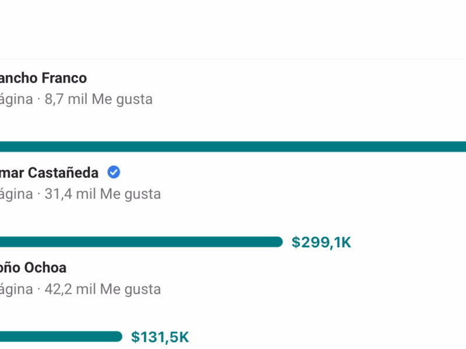Select the teal bar ending at $131,5K
The height and width of the screenshot is (349, 466).
click(x=58, y=337)
